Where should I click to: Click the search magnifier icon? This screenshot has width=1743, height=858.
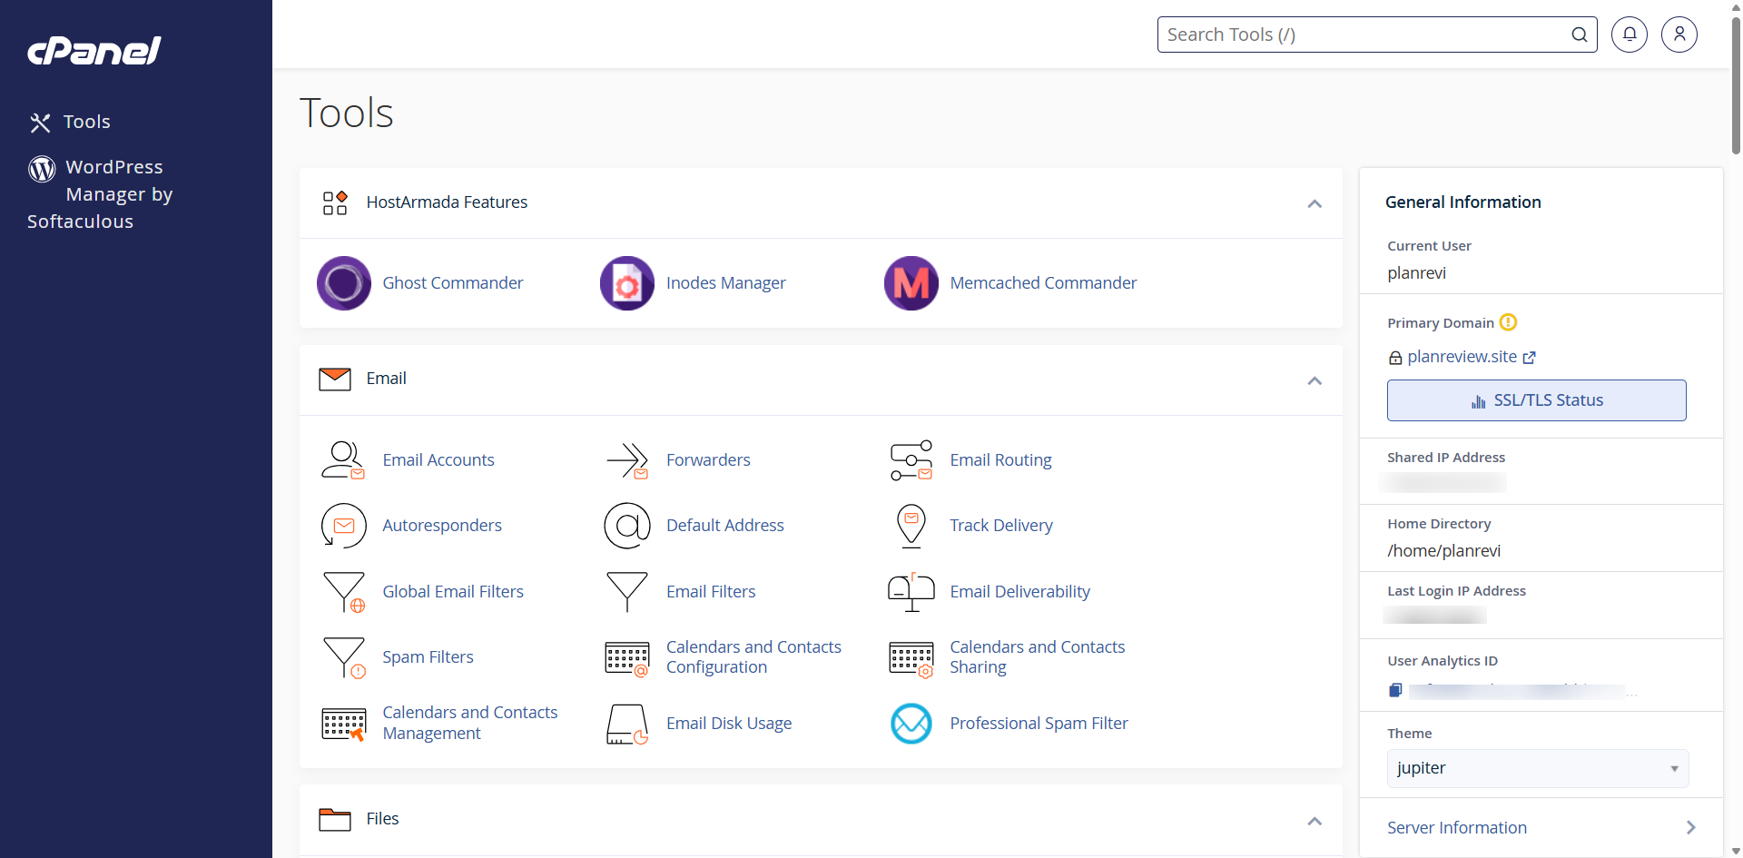pos(1580,35)
